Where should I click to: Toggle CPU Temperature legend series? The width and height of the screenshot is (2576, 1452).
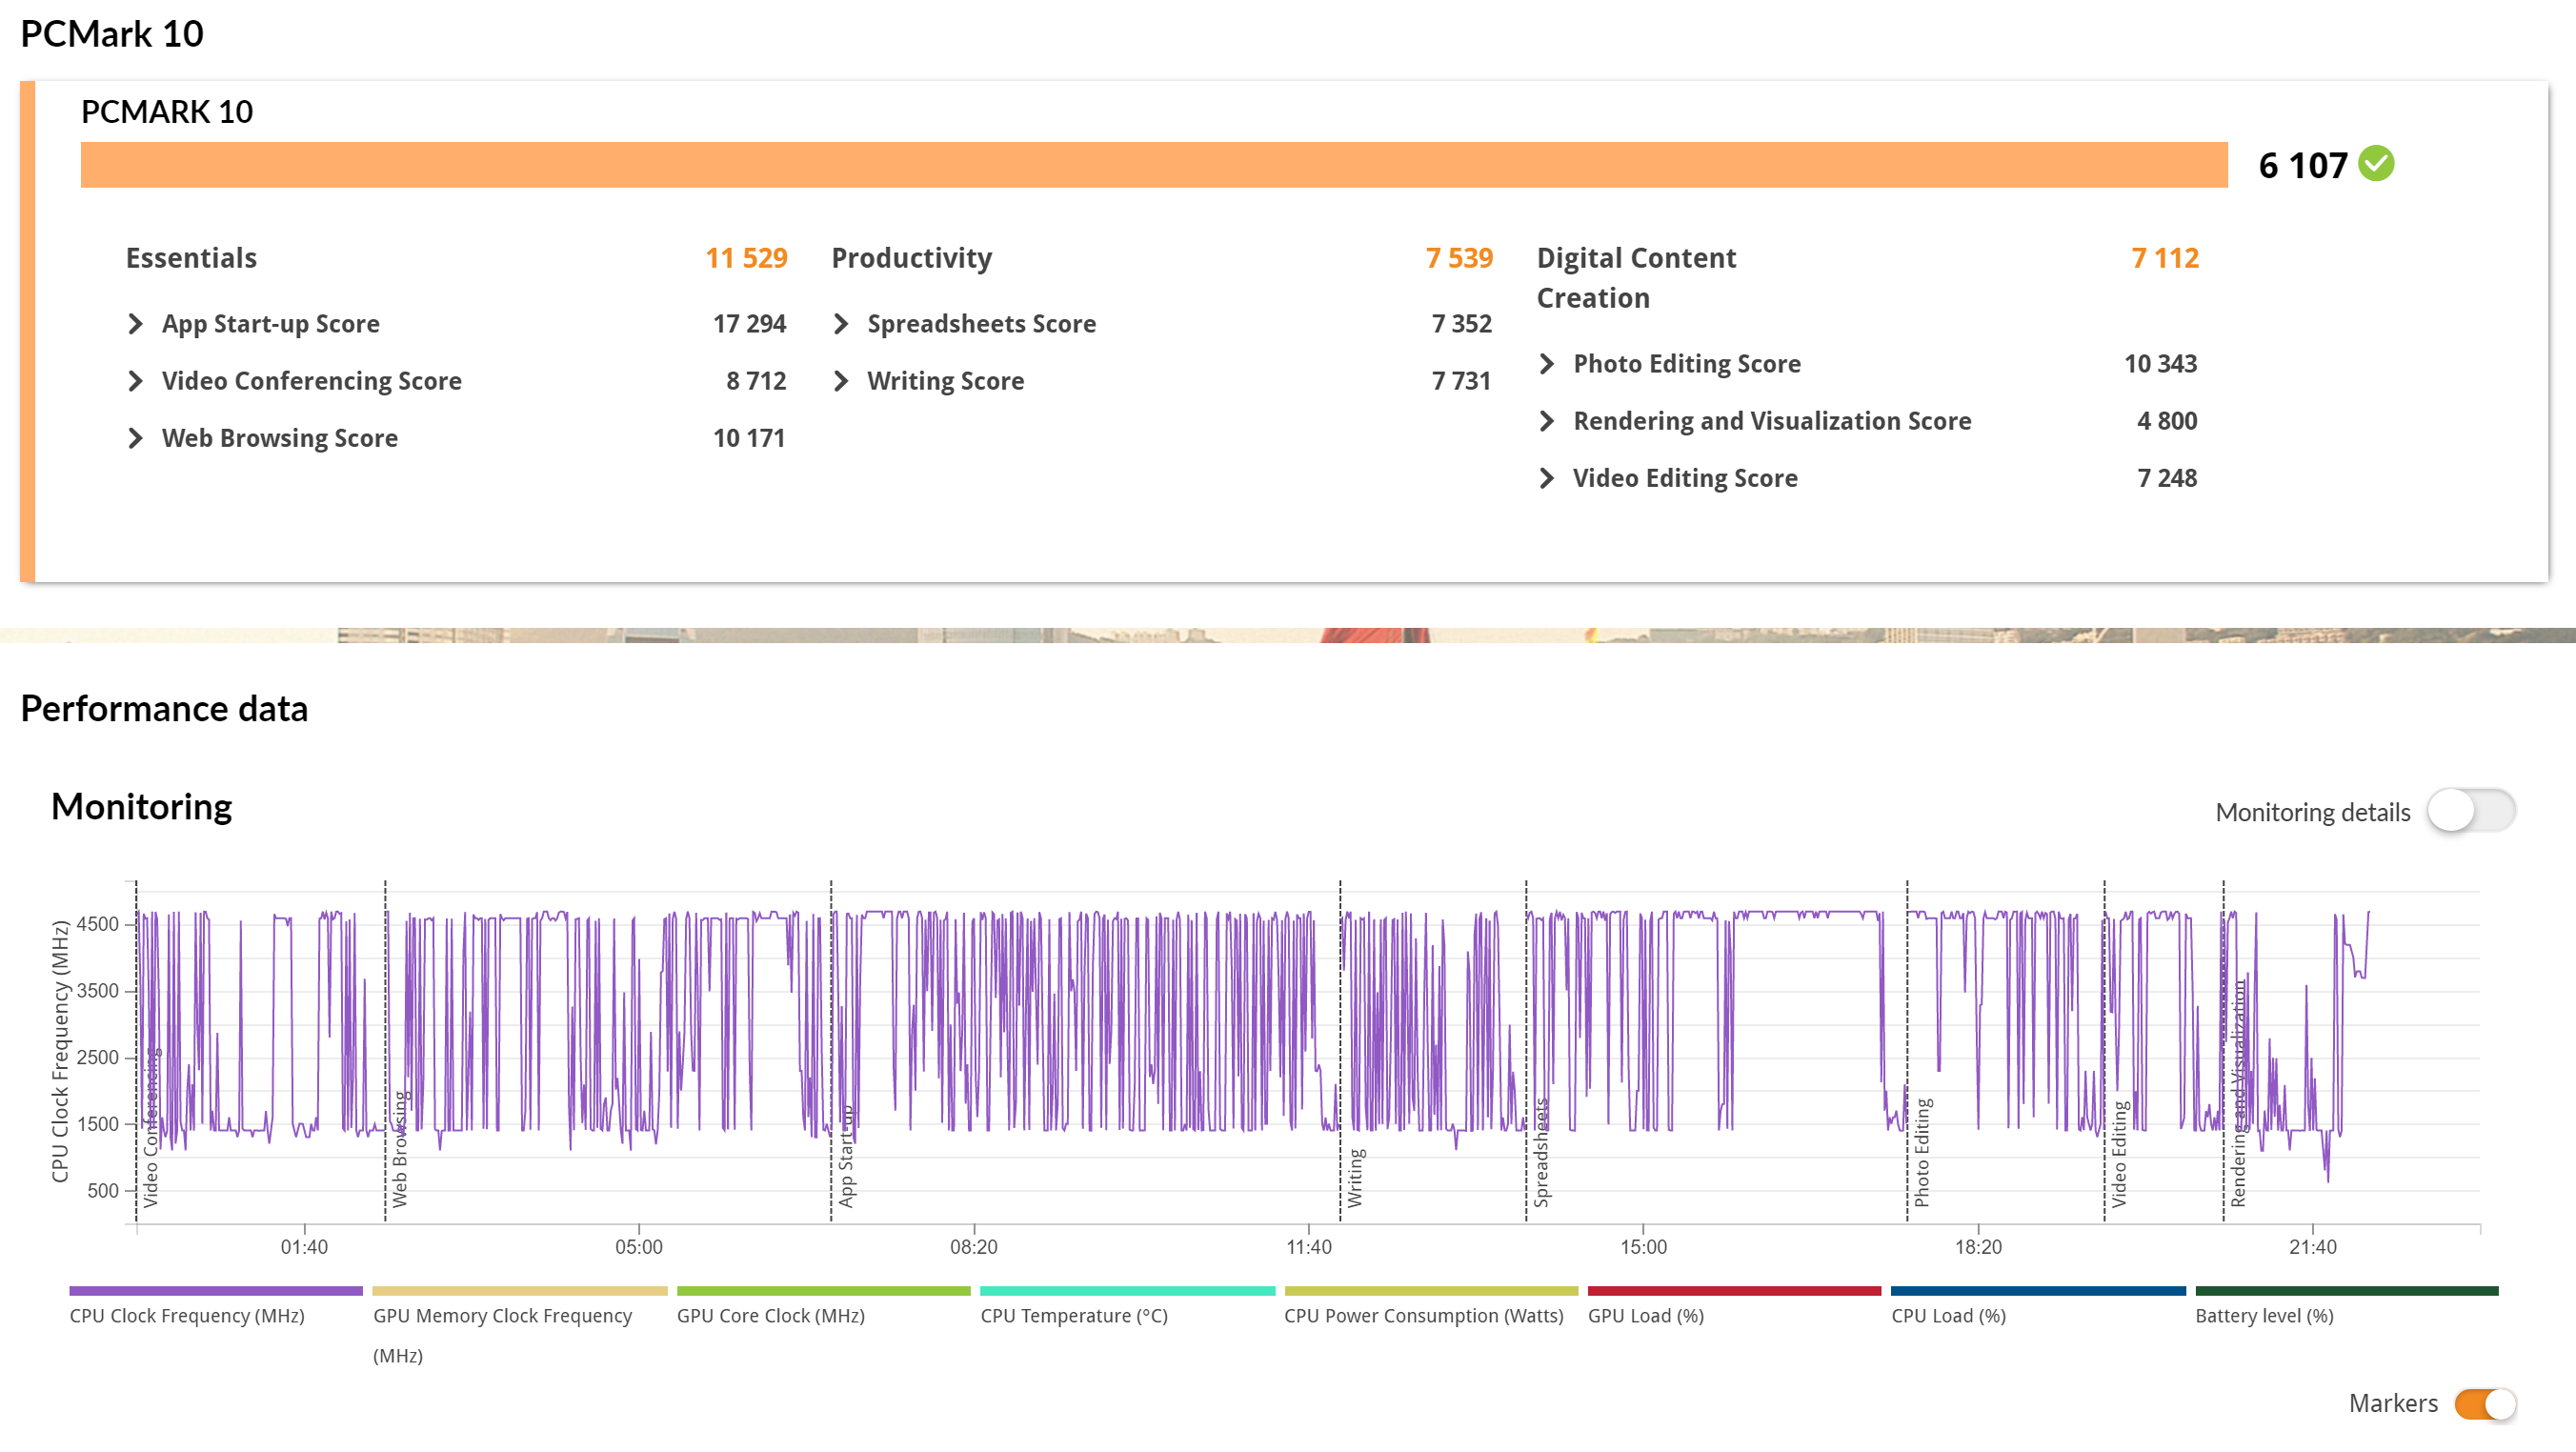(x=1127, y=1306)
